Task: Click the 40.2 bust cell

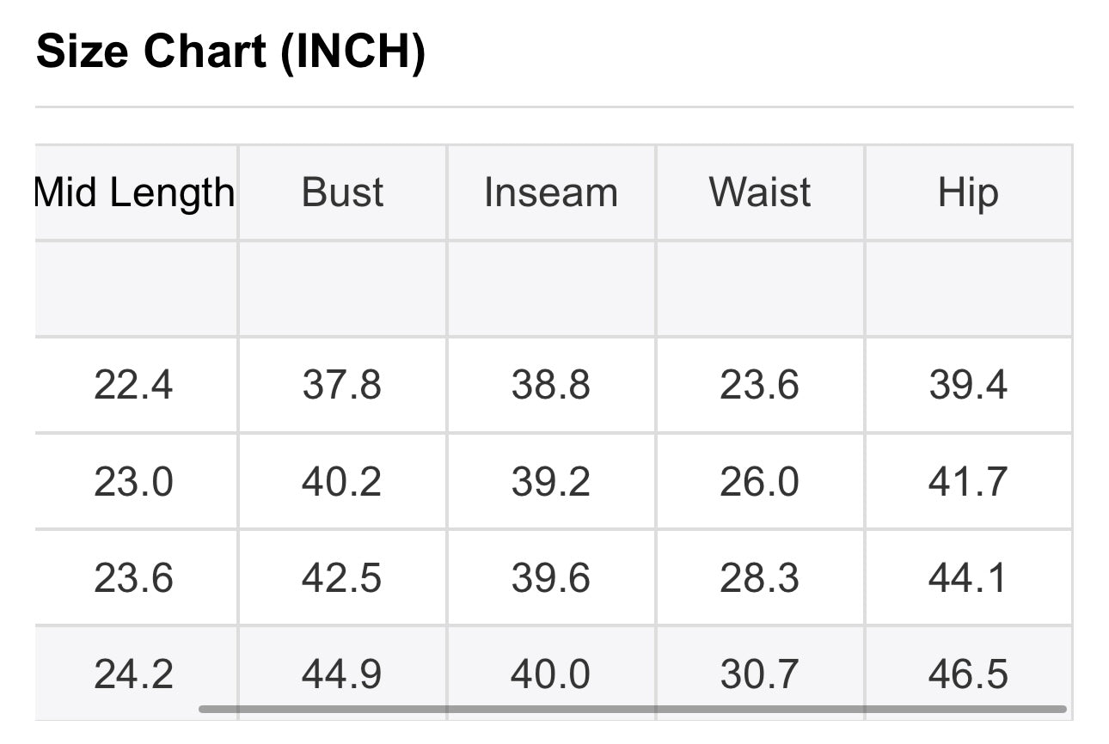Action: 342,481
